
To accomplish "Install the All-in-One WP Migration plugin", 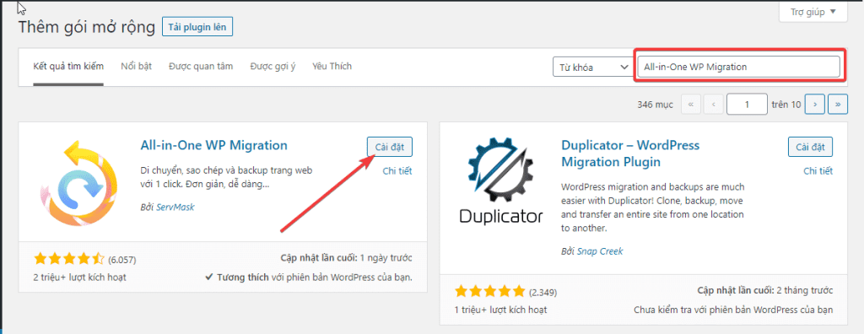I will click(390, 147).
